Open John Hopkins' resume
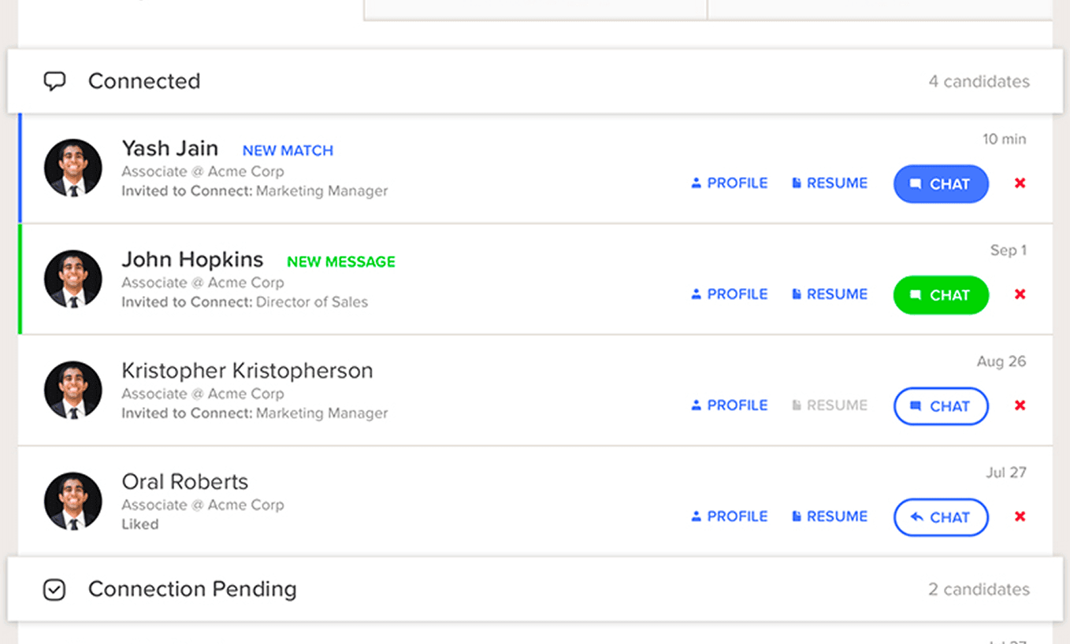Screen dimensions: 1070x644 (830, 294)
